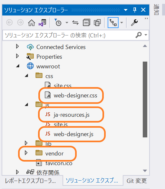The width and height of the screenshot is (165, 189).
Task: Pin the Solution Explorer panel
Action: (135, 10)
